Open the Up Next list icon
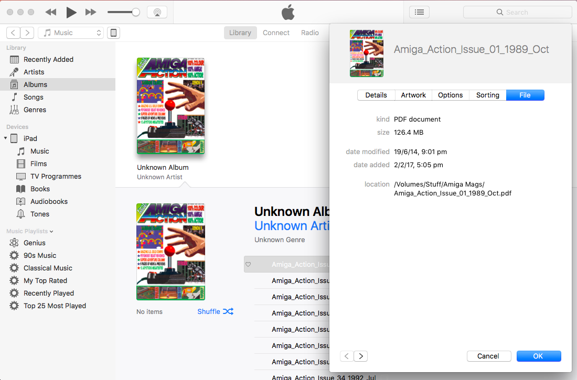The height and width of the screenshot is (380, 577). 419,12
